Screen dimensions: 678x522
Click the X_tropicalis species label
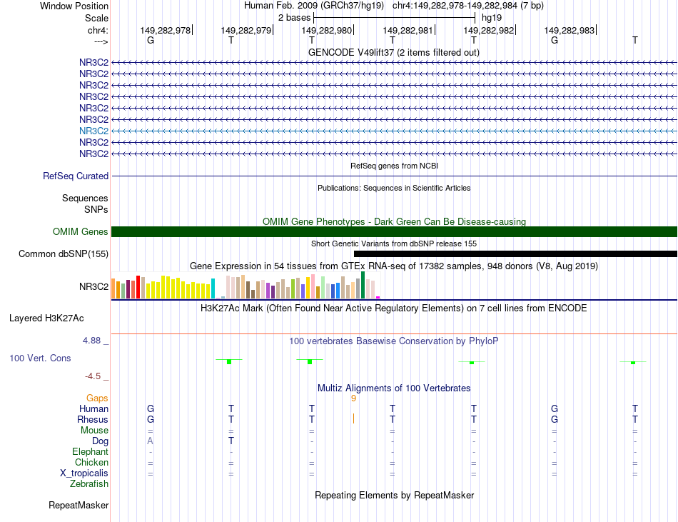84,473
